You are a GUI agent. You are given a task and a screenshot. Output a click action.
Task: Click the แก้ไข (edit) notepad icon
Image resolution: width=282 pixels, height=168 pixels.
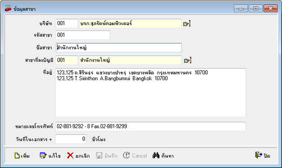43,155
